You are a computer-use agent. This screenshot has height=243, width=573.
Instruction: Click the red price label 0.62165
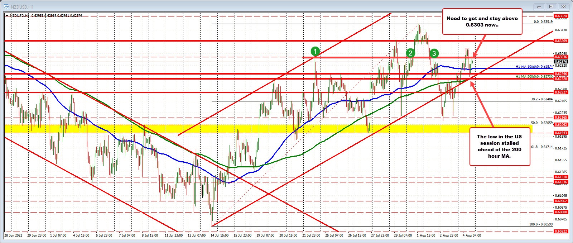[x=561, y=118]
